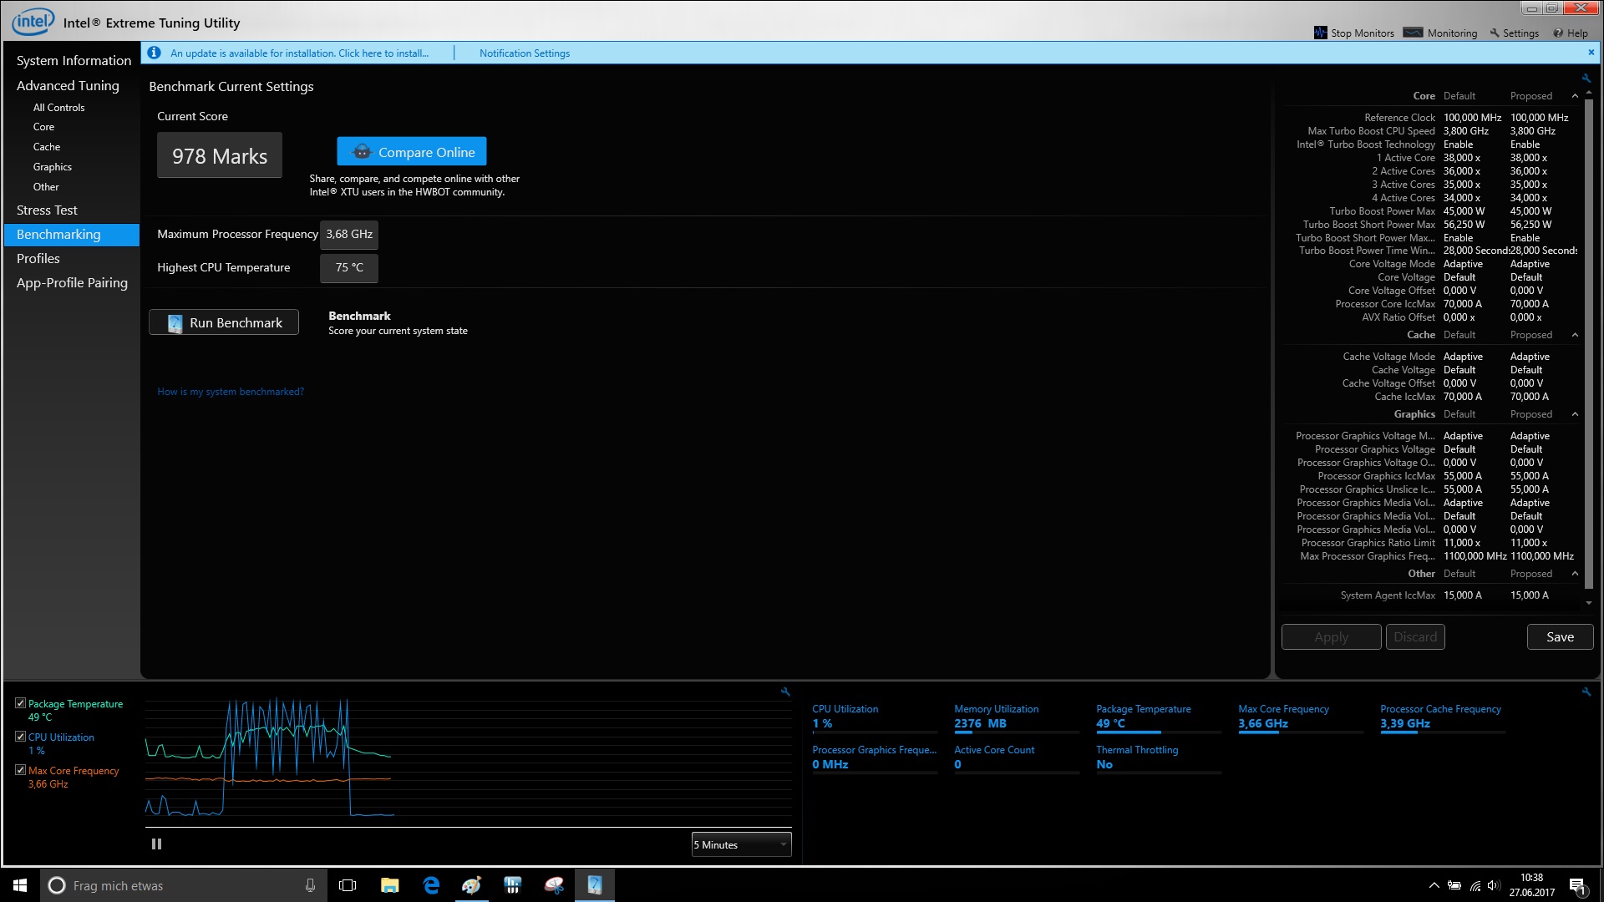Open the Stress Test section
This screenshot has height=902, width=1604.
[47, 210]
